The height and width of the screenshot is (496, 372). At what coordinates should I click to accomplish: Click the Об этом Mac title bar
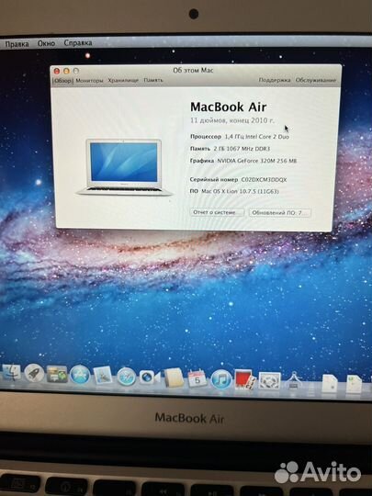click(x=196, y=70)
